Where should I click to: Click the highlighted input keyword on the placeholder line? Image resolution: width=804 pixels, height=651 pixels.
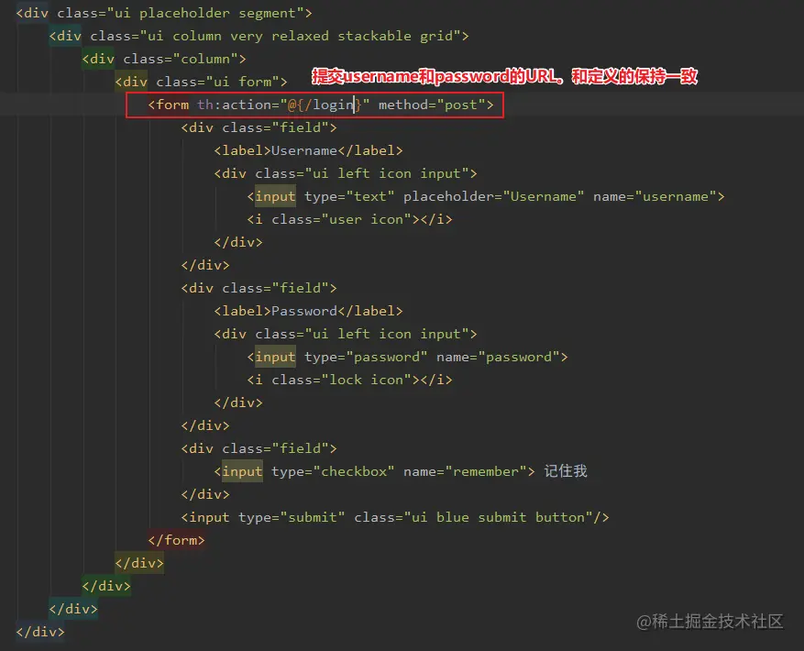click(275, 196)
